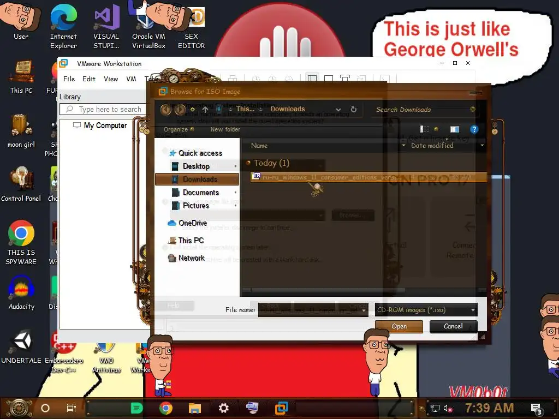
Task: Open the VMware Workstation Edit menu
Action: 89,79
